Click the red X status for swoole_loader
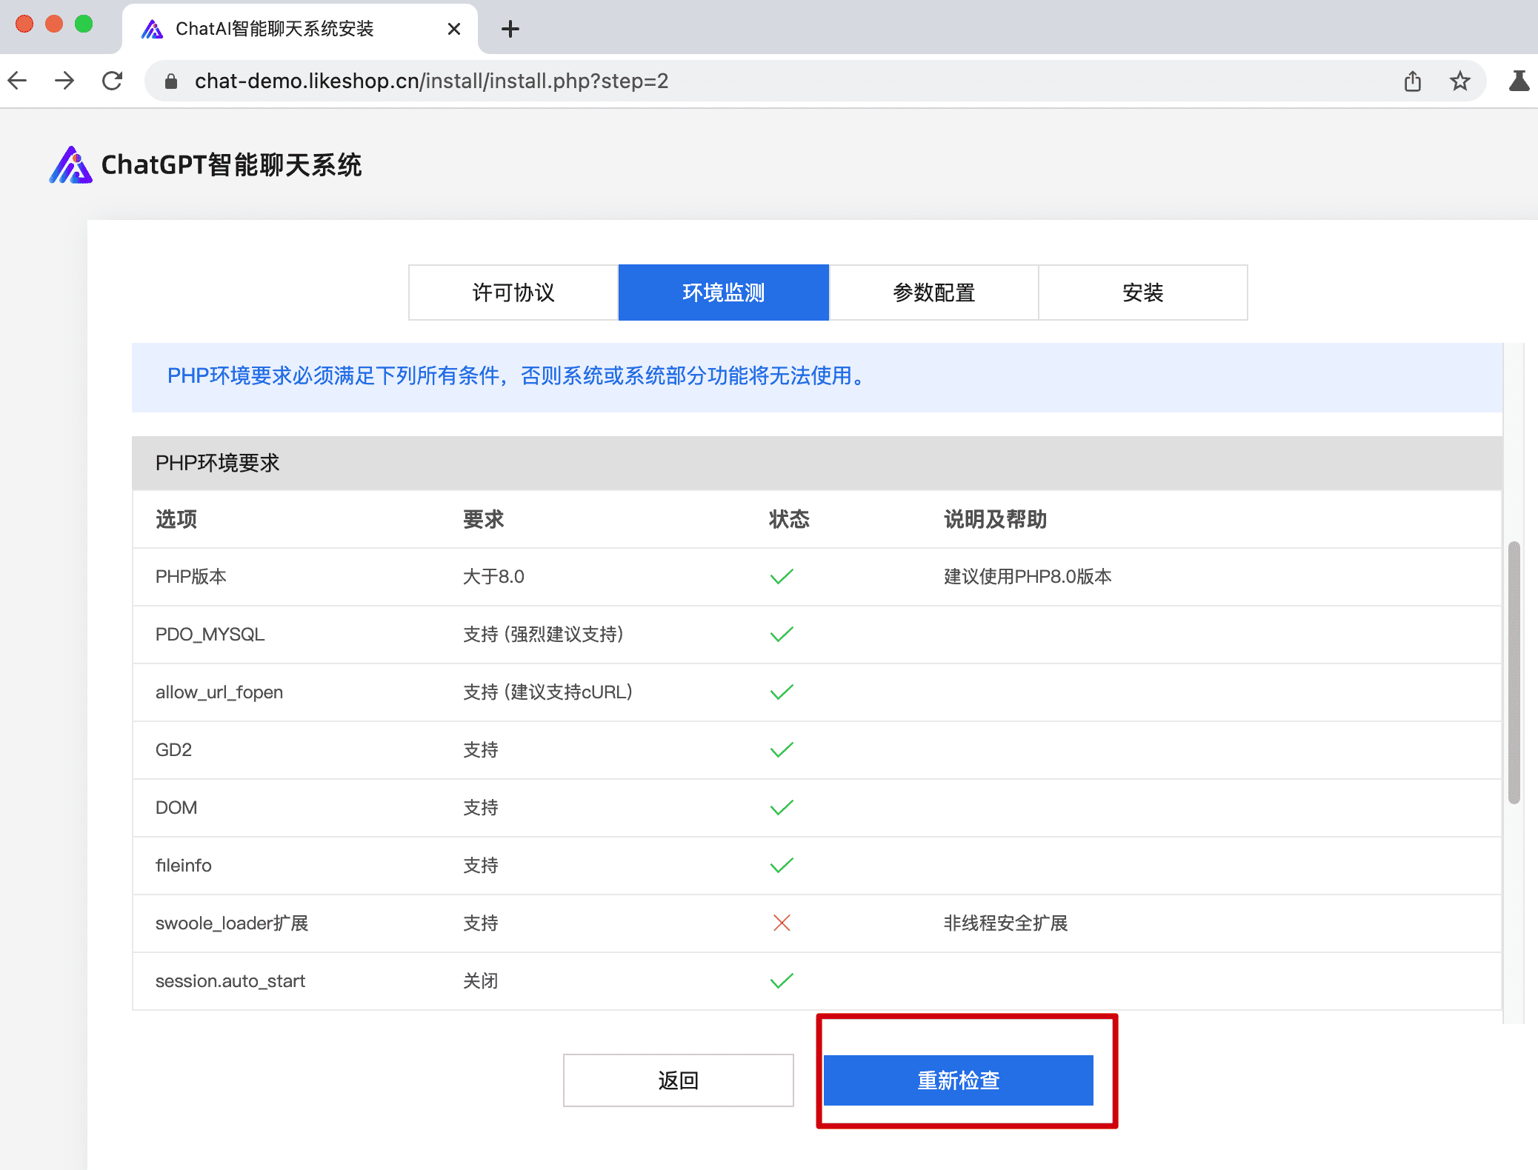Screen dimensions: 1538x1170 click(x=782, y=923)
